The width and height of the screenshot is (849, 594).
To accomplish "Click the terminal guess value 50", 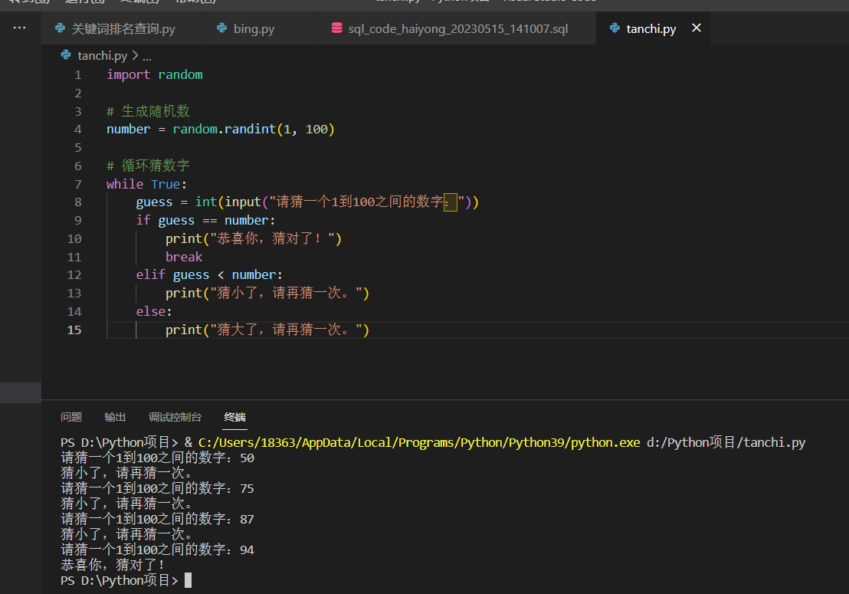I will tap(247, 458).
